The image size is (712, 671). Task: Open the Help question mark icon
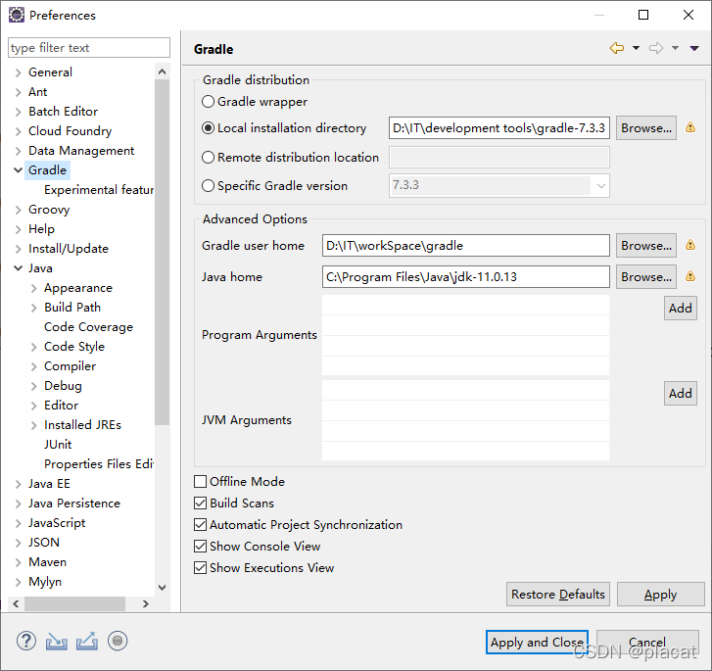pos(26,641)
